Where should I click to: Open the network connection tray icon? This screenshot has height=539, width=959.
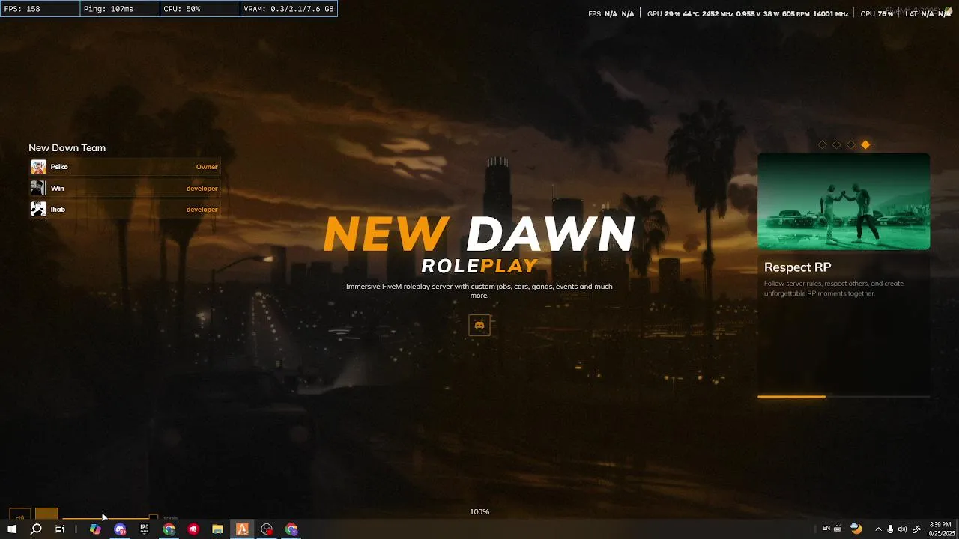click(x=917, y=529)
